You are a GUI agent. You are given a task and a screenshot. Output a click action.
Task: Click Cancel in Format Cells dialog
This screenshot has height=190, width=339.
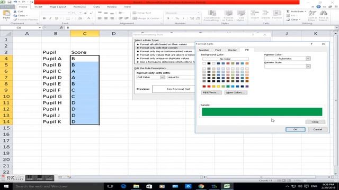(x=318, y=129)
